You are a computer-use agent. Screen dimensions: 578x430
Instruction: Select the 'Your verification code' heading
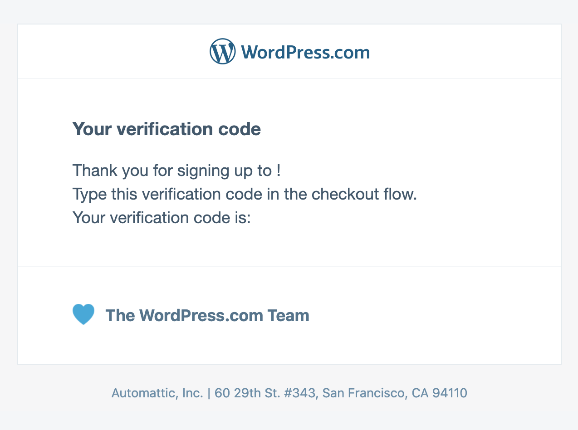[x=167, y=129]
